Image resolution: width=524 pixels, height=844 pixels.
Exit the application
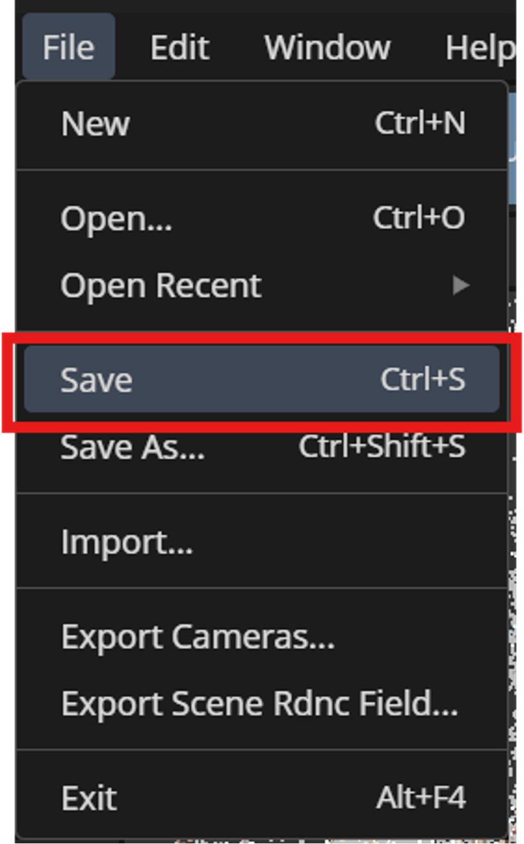(x=88, y=797)
